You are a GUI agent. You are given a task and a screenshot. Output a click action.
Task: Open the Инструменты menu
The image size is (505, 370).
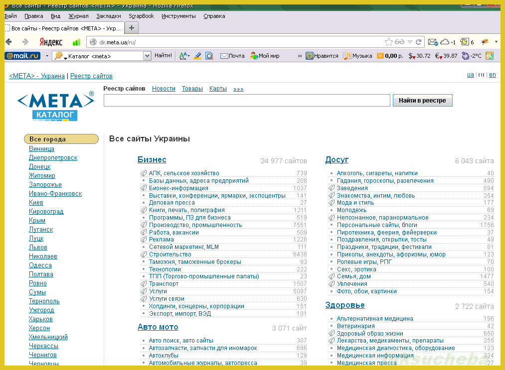[x=179, y=16]
